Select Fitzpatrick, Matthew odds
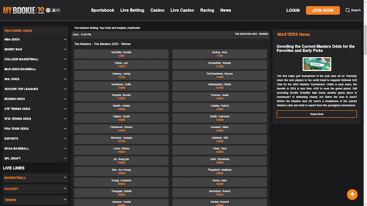The image size is (367, 206). (x=220, y=171)
